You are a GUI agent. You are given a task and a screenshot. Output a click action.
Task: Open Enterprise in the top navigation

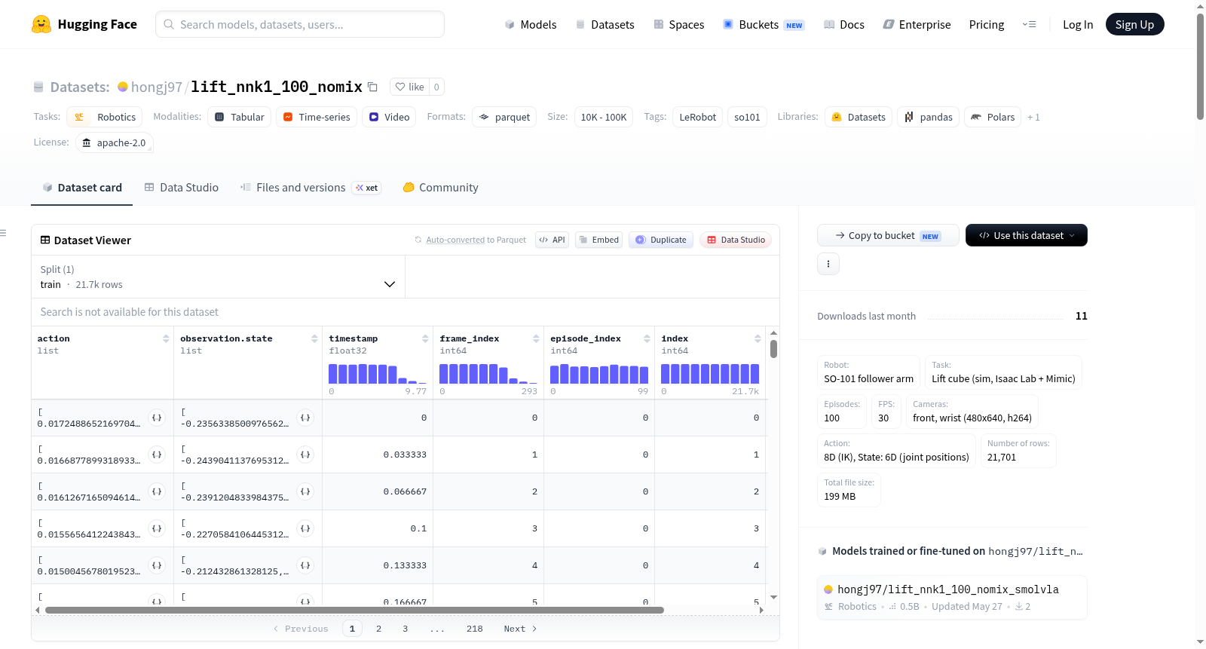tap(917, 24)
